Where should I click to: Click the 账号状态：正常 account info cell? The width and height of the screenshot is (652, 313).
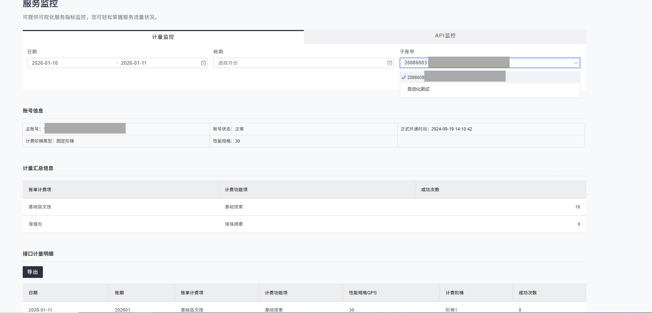click(x=303, y=129)
